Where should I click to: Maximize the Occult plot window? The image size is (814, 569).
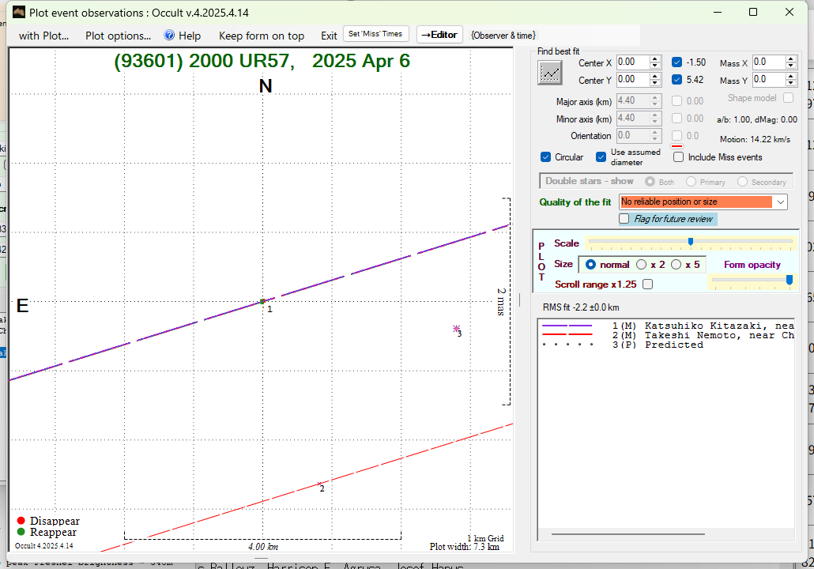753,12
